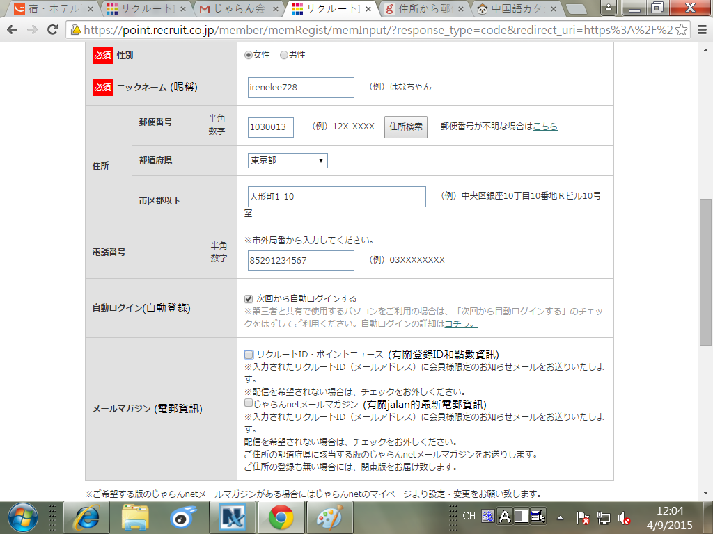Viewport: 713px width, 534px height.
Task: Select the 女性 gender radio button
Action: (x=249, y=55)
